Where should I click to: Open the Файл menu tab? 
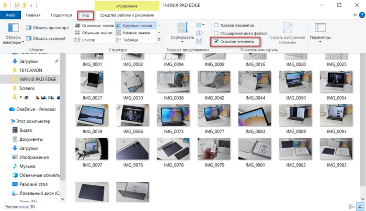click(x=10, y=15)
